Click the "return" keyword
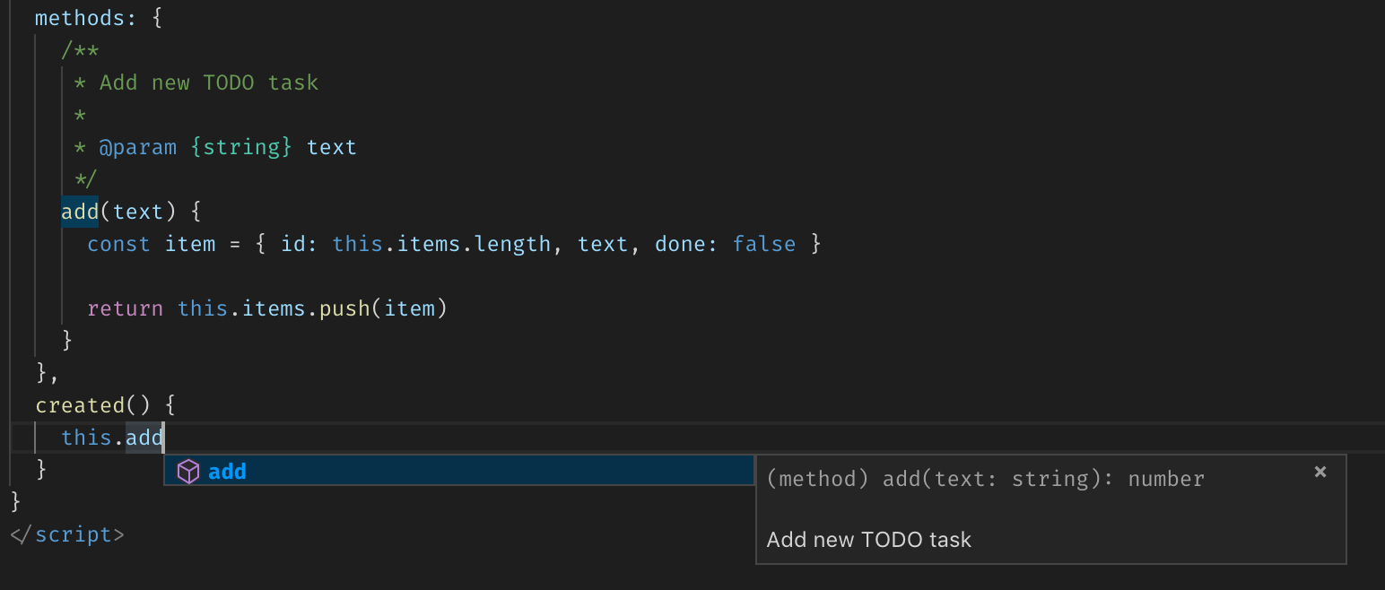 click(125, 308)
